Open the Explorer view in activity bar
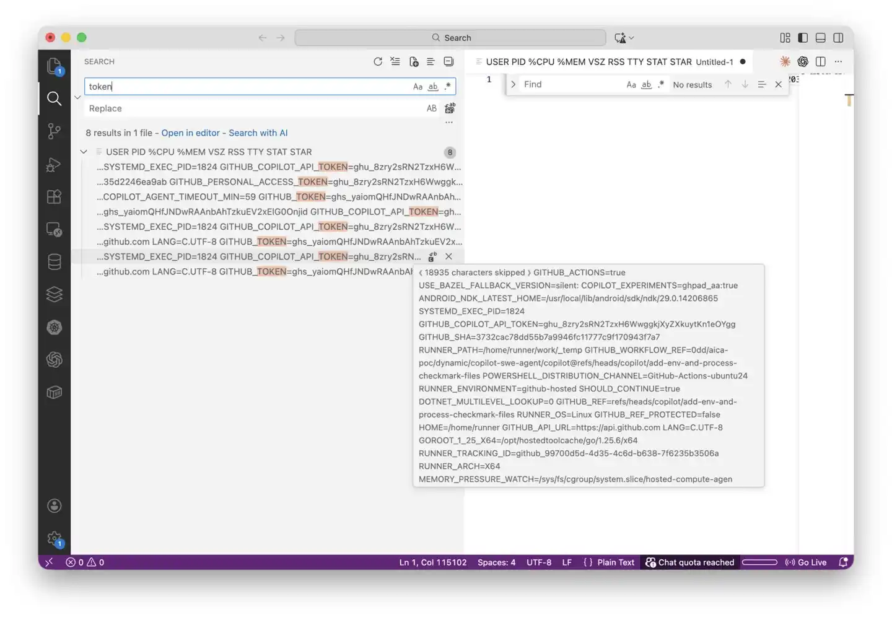This screenshot has height=620, width=892. pos(55,66)
